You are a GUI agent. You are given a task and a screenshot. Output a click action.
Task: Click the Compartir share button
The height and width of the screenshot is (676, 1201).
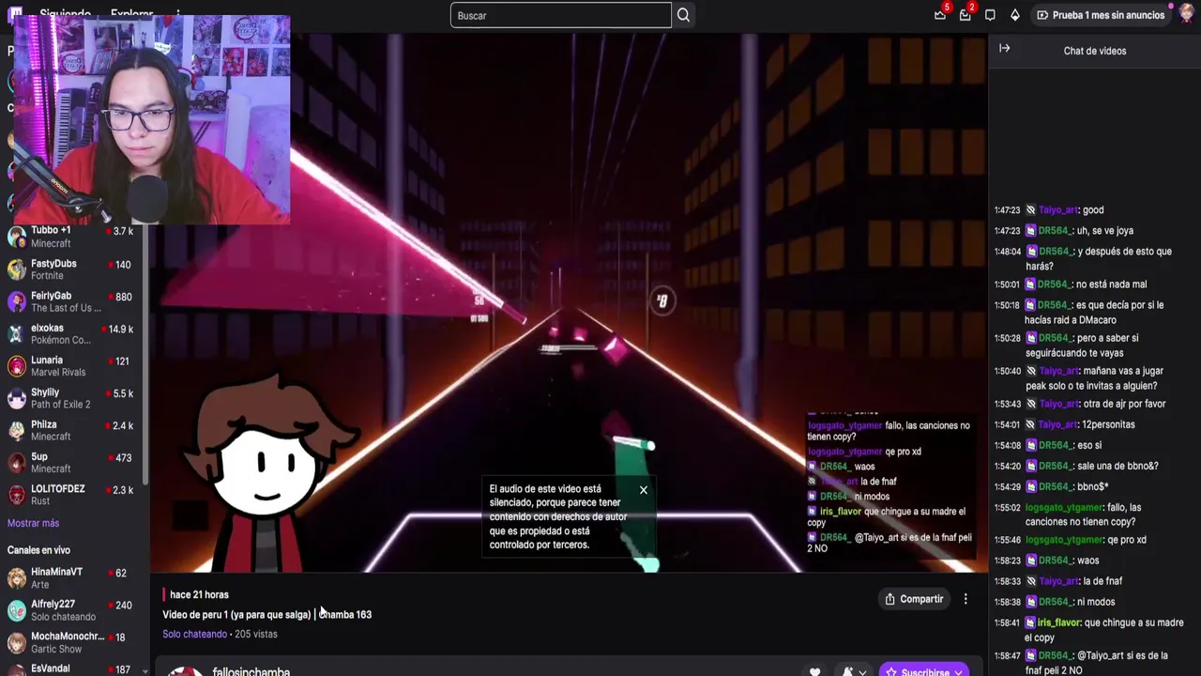coord(914,599)
